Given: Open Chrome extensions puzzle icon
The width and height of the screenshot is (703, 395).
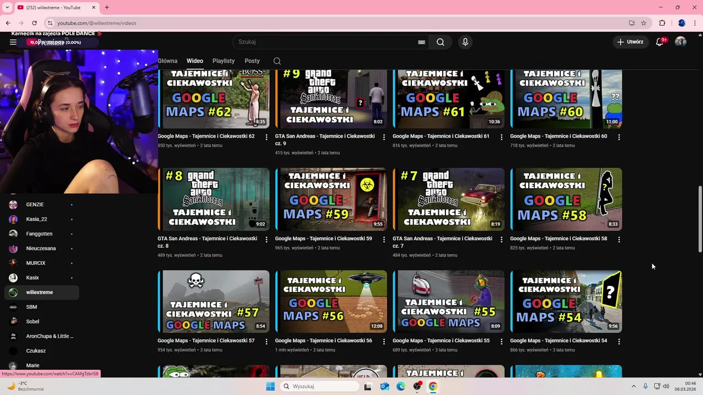Looking at the screenshot, I should [x=662, y=23].
